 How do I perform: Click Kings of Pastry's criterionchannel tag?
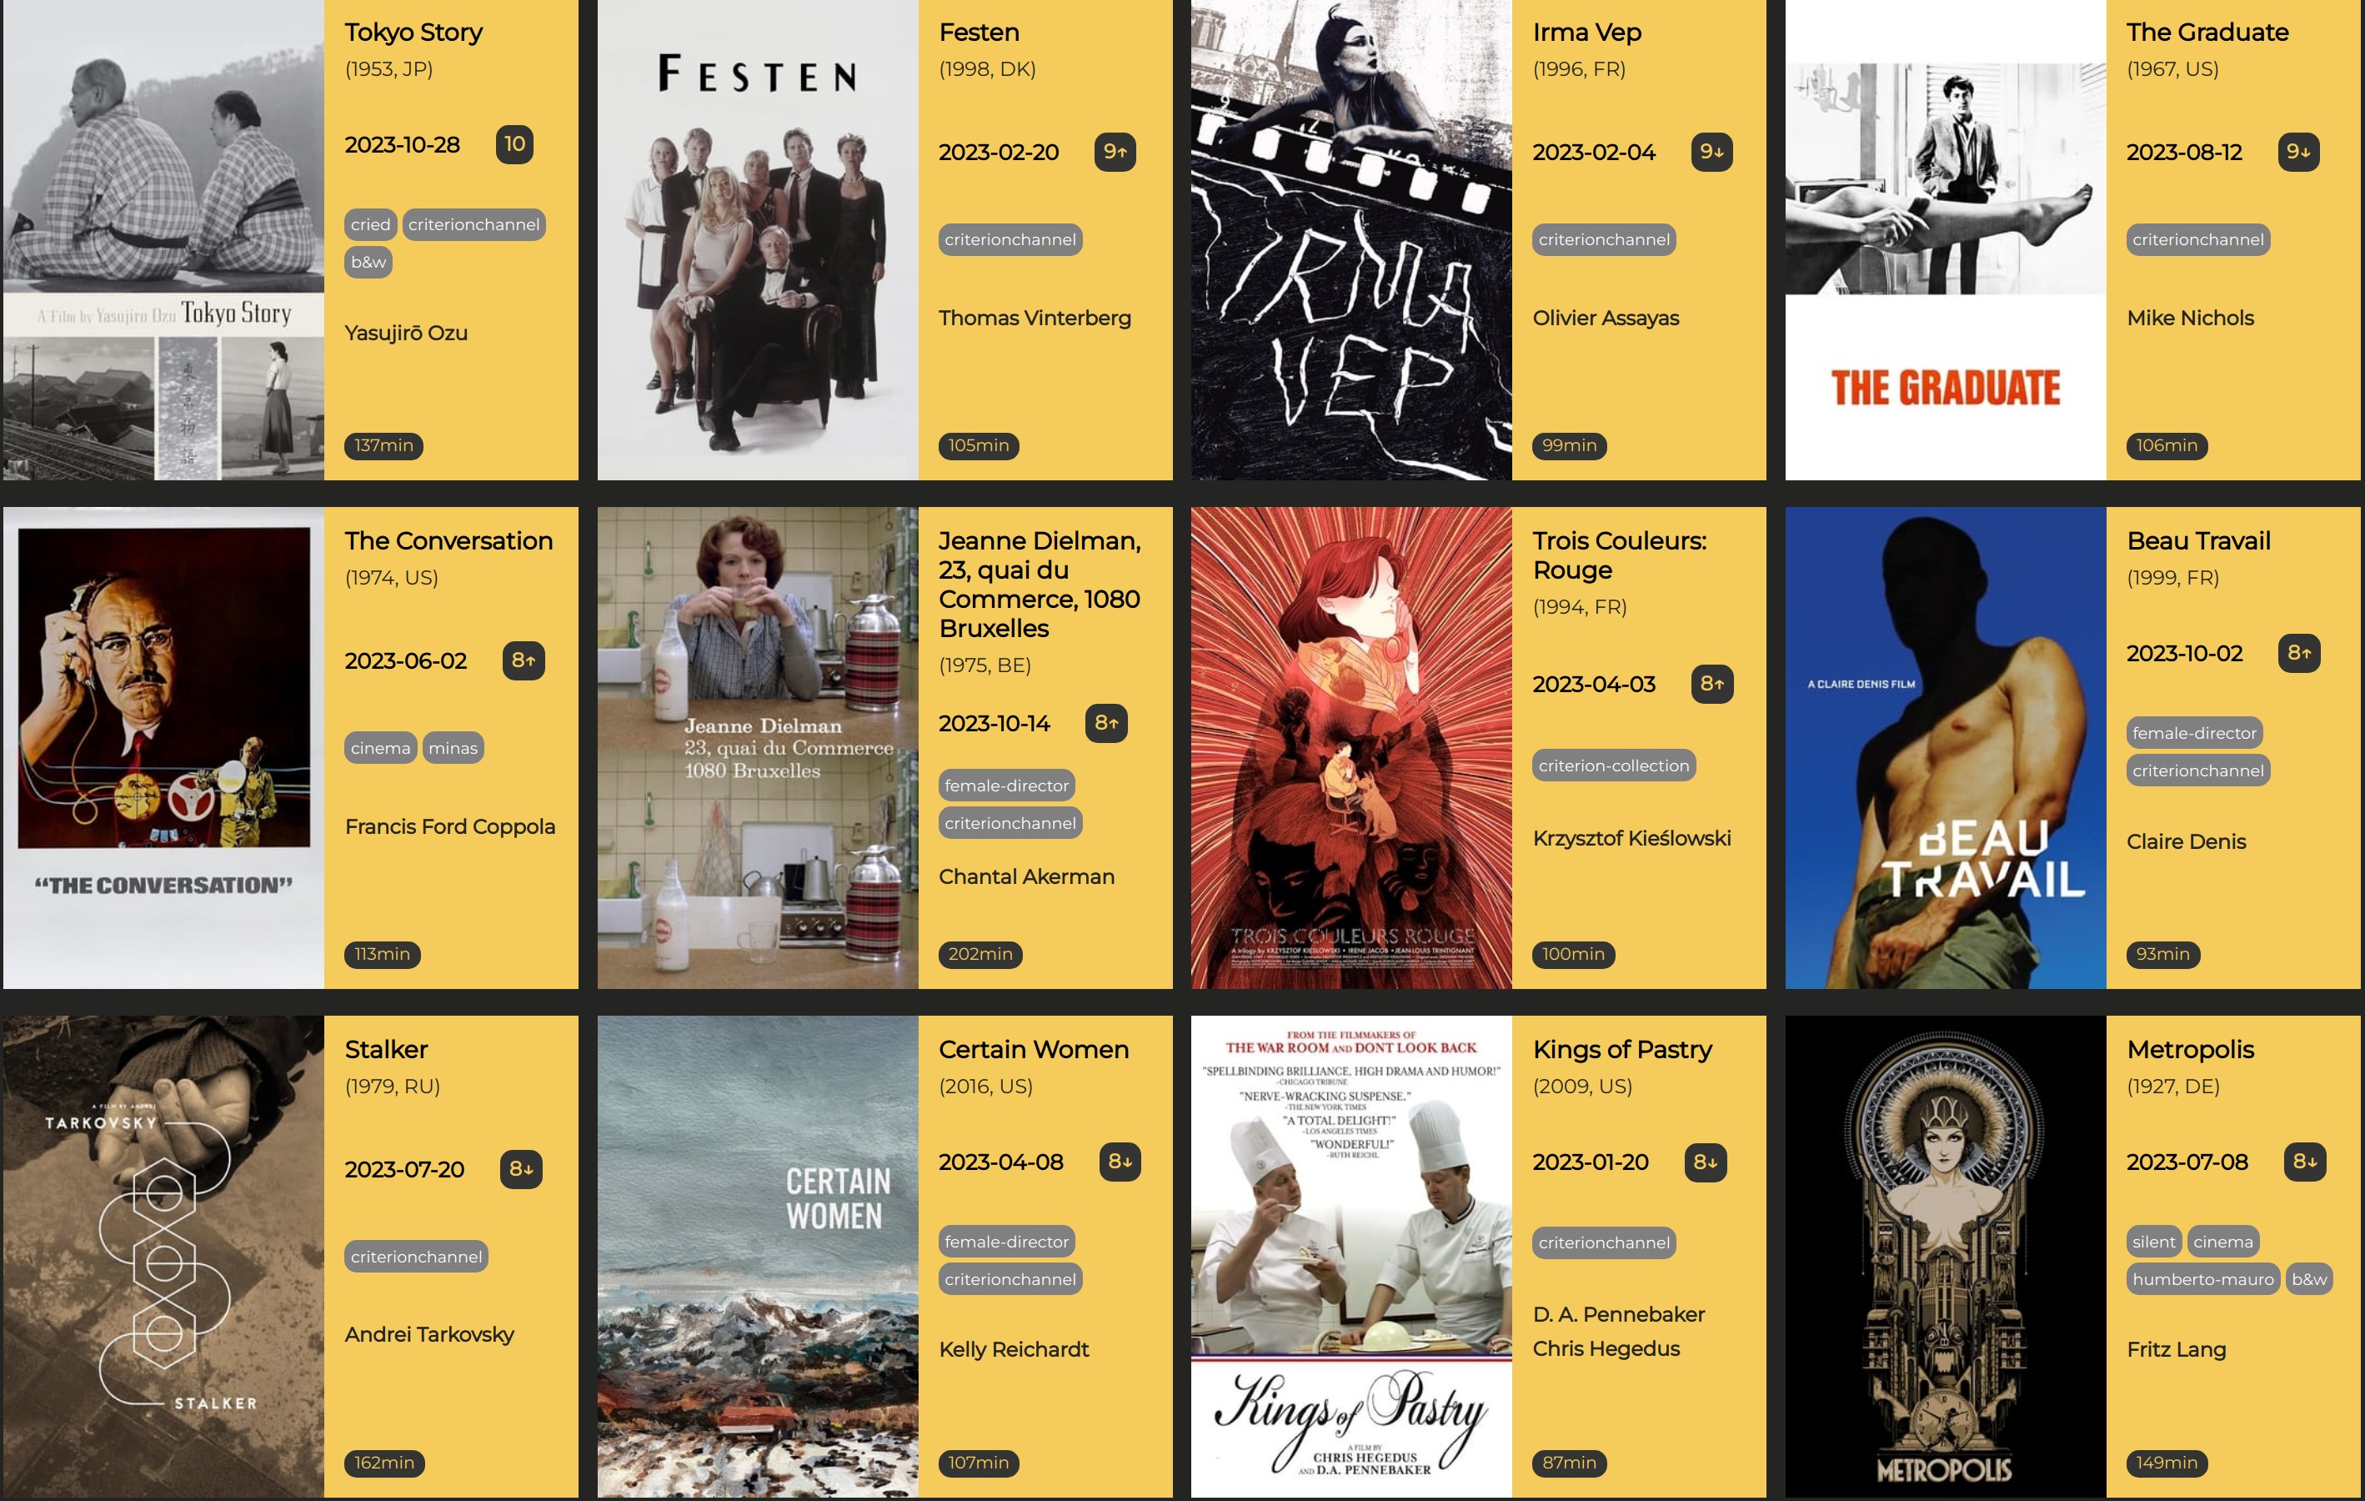pyautogui.click(x=1604, y=1243)
